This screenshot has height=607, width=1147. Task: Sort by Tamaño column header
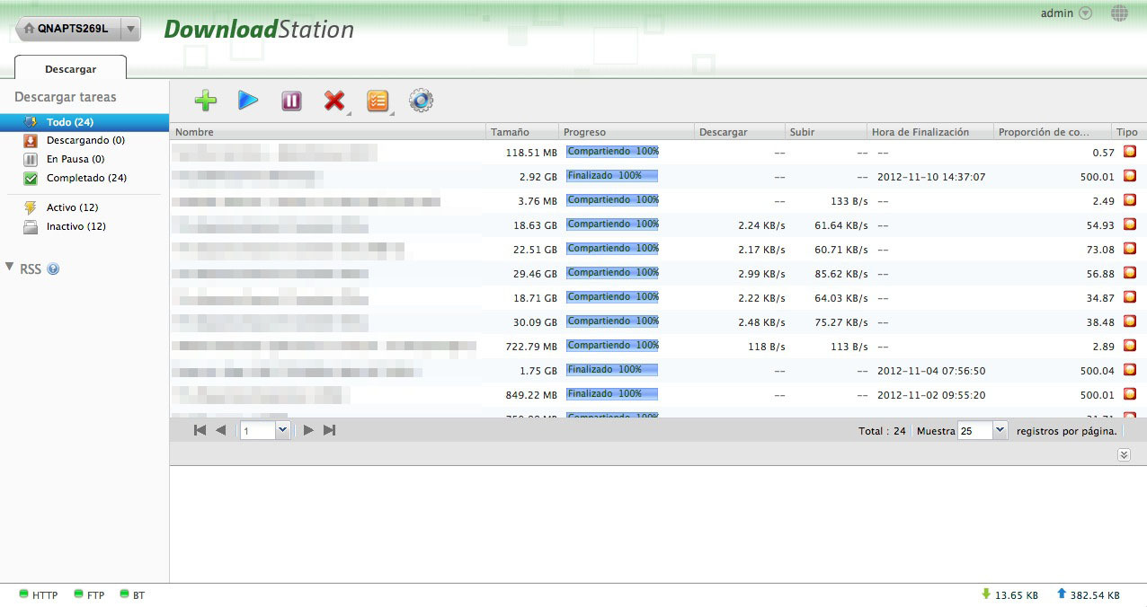(x=522, y=132)
